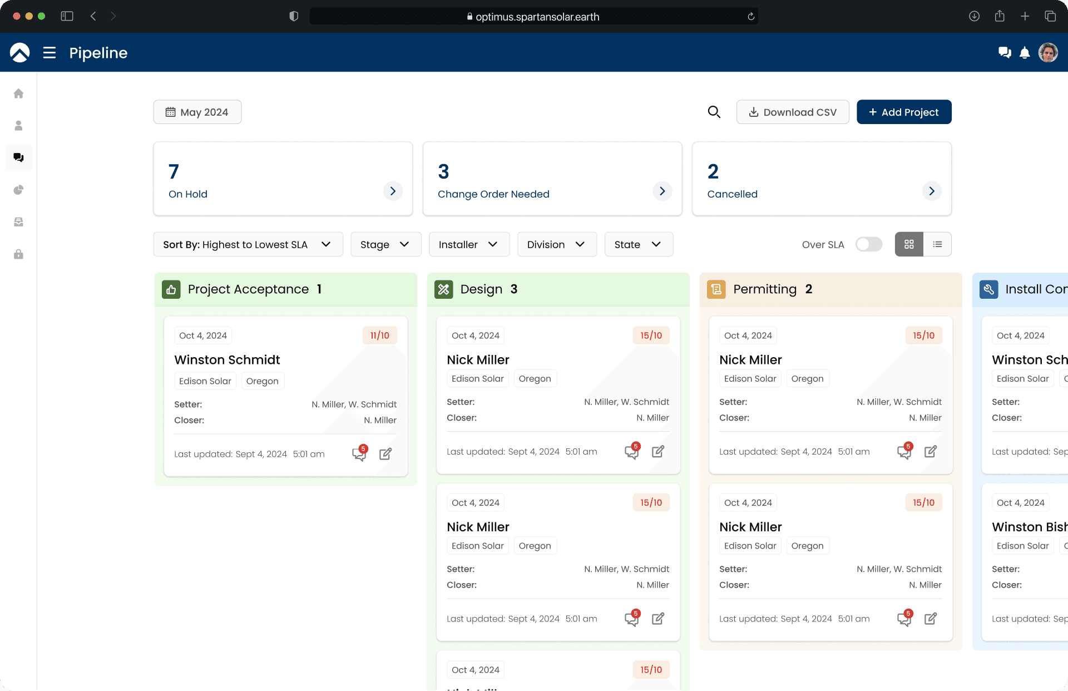Viewport: 1068px width, 691px height.
Task: Open comments on Winston Schmidt card
Action: coord(359,454)
